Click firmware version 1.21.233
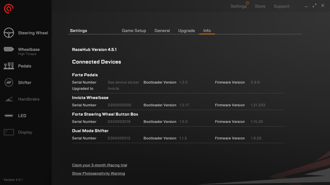This screenshot has width=330, height=185. click(x=258, y=105)
